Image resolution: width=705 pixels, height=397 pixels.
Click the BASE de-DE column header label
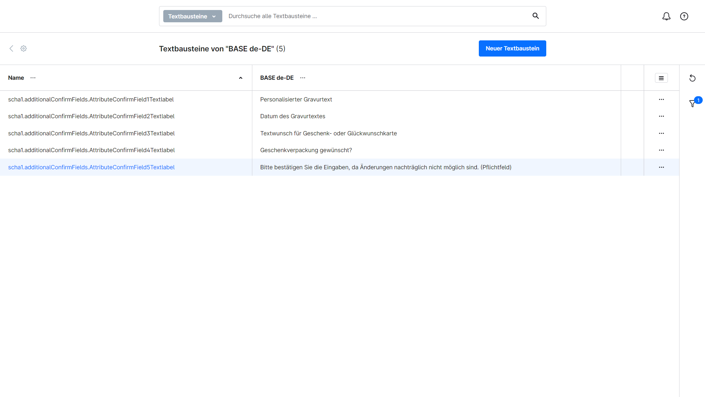(277, 78)
